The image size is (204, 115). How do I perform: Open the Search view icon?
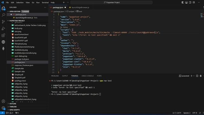[x=4, y=15]
